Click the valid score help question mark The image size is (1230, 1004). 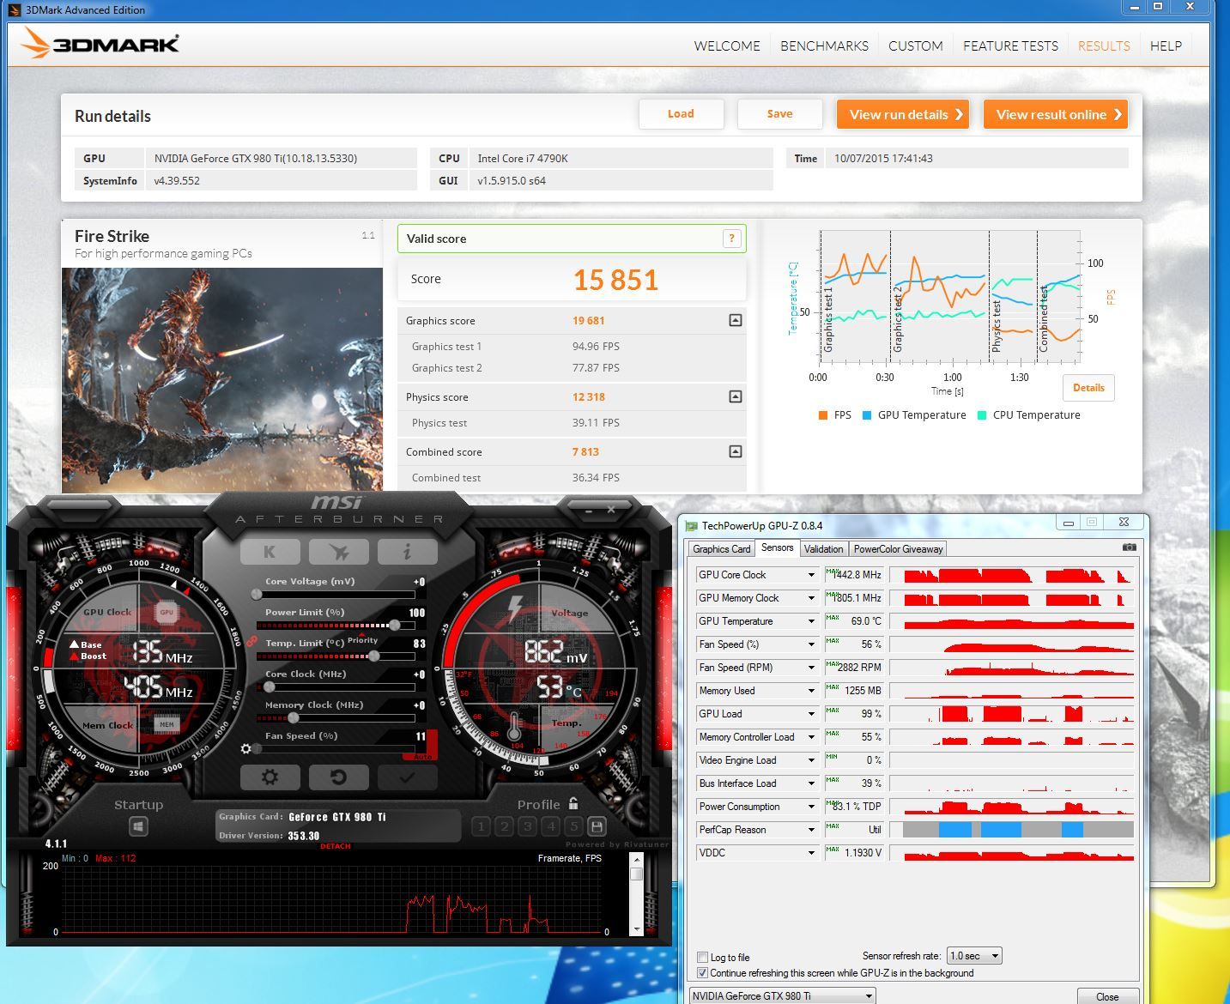[x=731, y=239]
